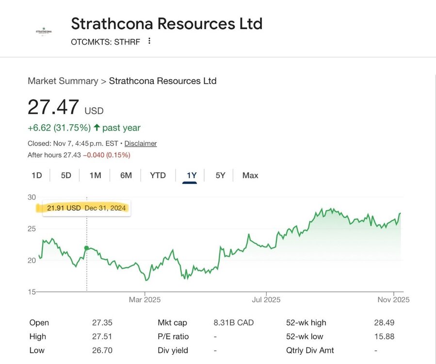Click the Div yield label
Viewport: 436px width, 364px height.
[173, 350]
